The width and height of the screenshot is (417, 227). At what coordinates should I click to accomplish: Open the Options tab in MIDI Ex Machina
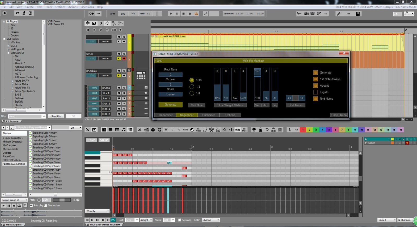[x=230, y=115]
